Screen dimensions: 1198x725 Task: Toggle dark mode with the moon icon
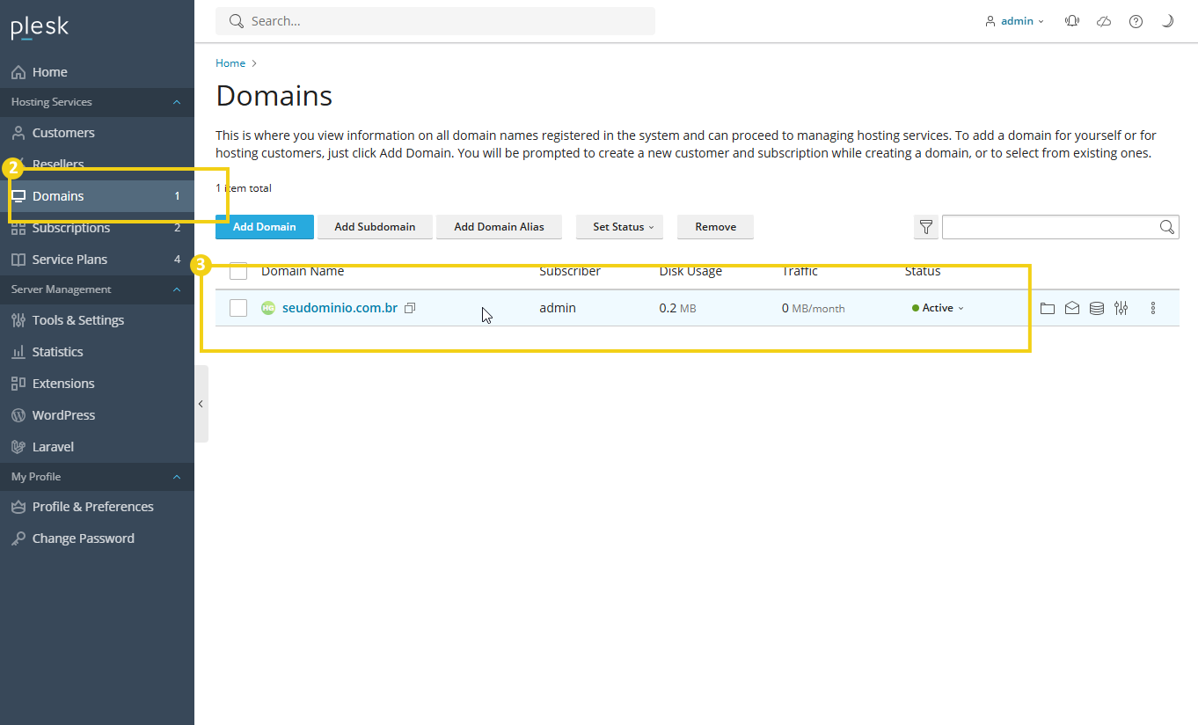tap(1167, 21)
